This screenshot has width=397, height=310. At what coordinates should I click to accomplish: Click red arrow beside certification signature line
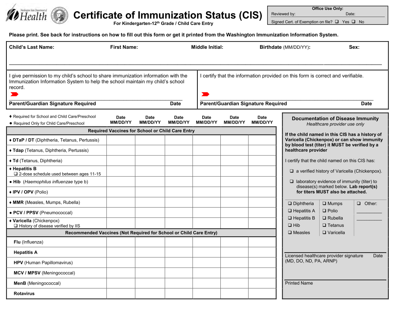205,95
